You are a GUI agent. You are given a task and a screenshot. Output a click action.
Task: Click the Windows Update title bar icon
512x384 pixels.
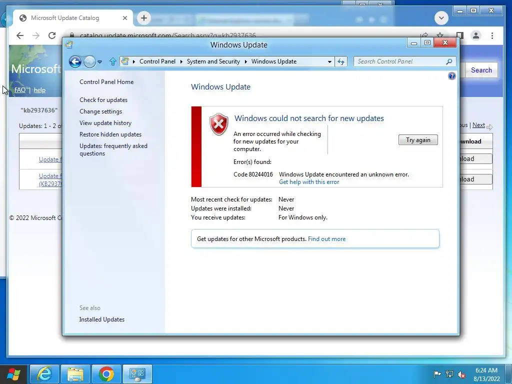pos(69,44)
